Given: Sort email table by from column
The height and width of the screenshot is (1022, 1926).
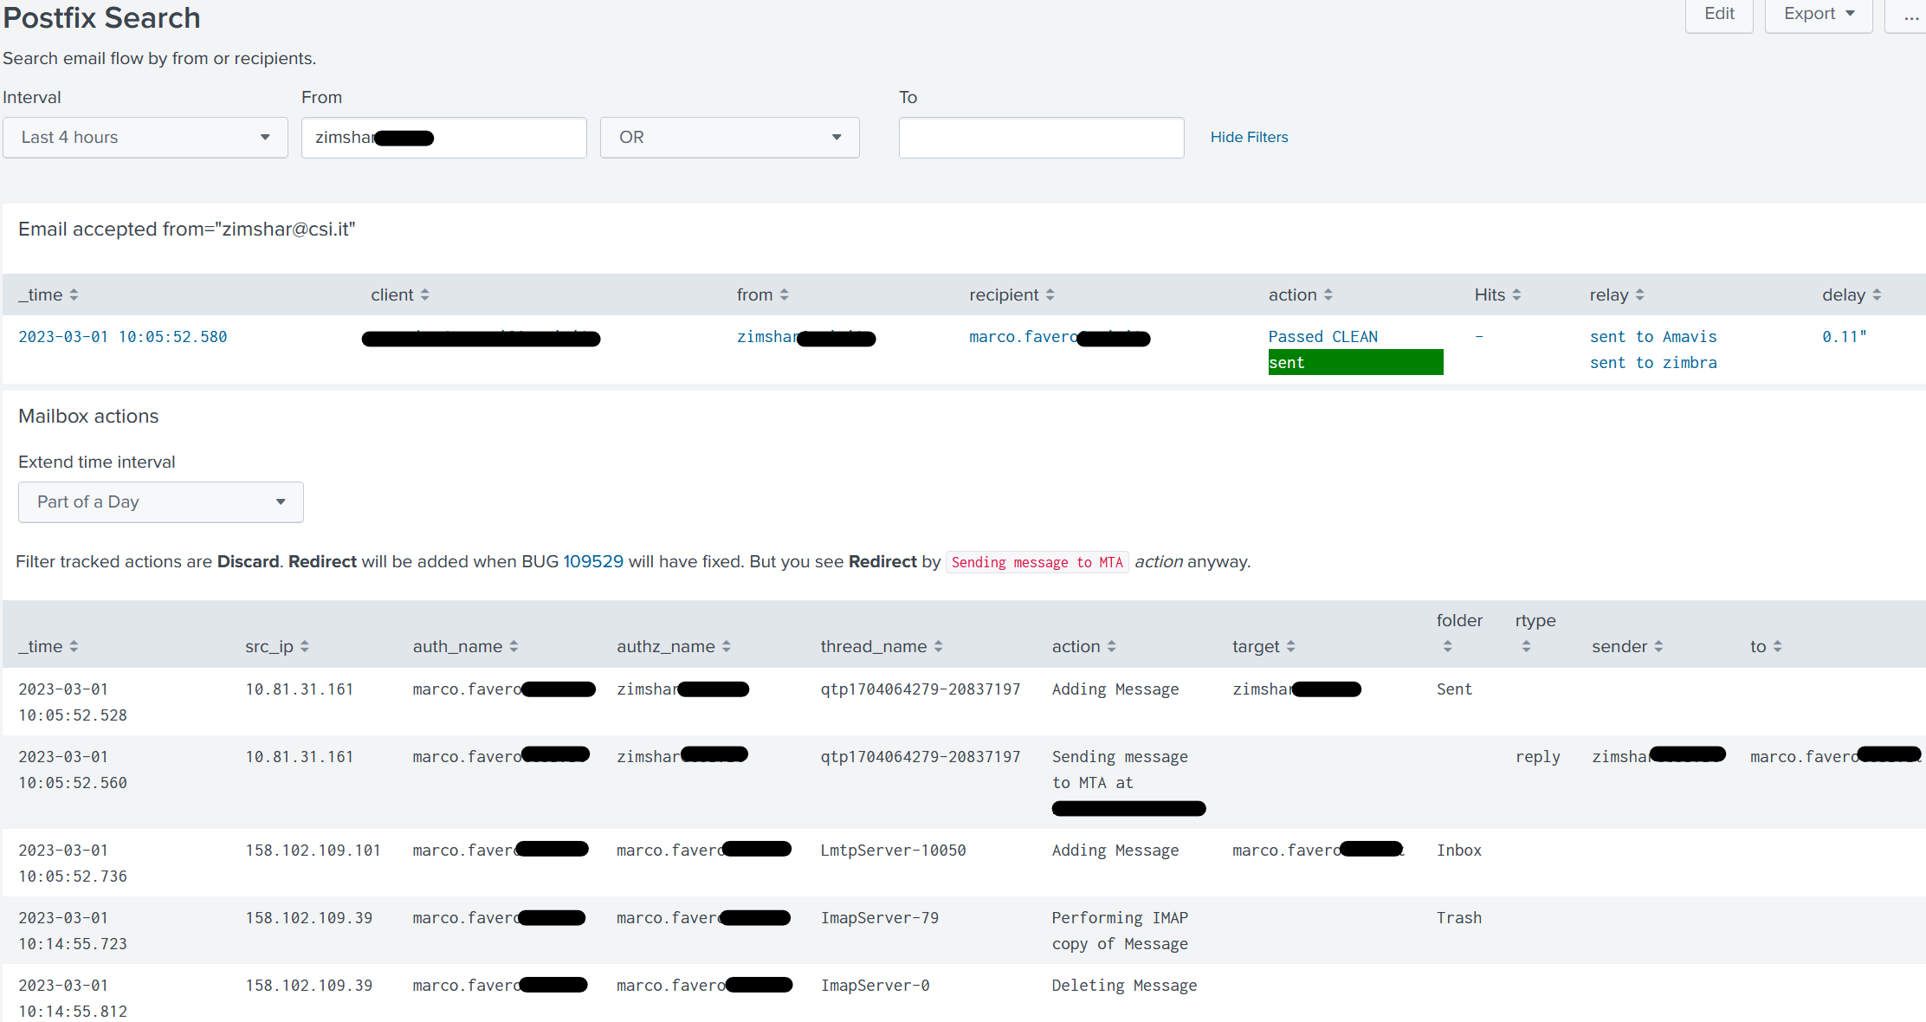Looking at the screenshot, I should click(762, 294).
